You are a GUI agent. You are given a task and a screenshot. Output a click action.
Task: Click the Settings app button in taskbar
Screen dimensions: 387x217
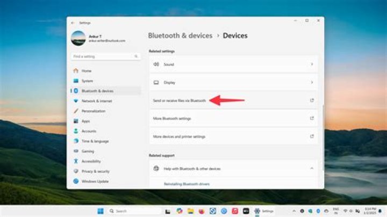click(264, 211)
